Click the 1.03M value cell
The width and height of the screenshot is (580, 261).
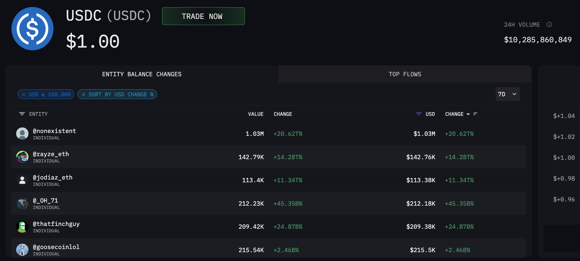[x=255, y=134]
